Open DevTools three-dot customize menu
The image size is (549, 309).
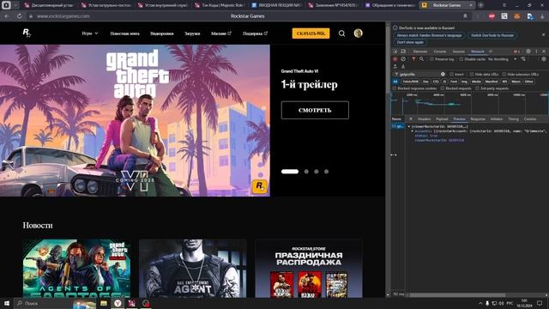(536, 51)
